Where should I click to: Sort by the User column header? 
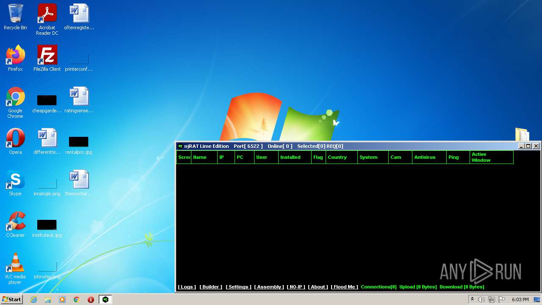[x=266, y=157]
